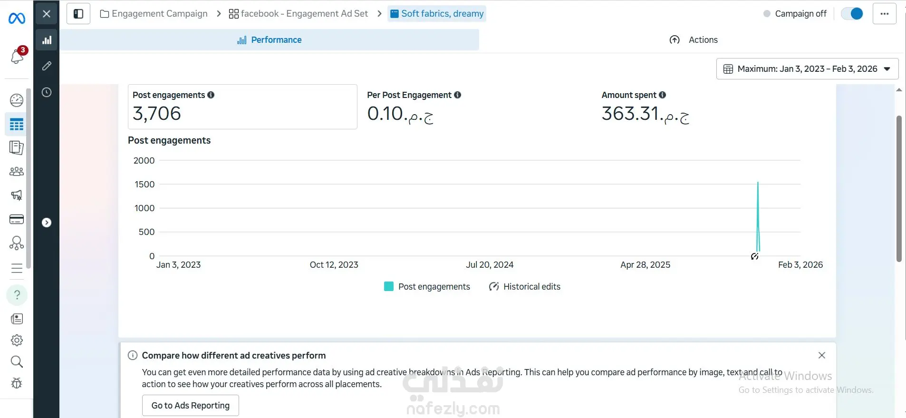
Task: Open the Audiences people icon
Action: coord(17,171)
